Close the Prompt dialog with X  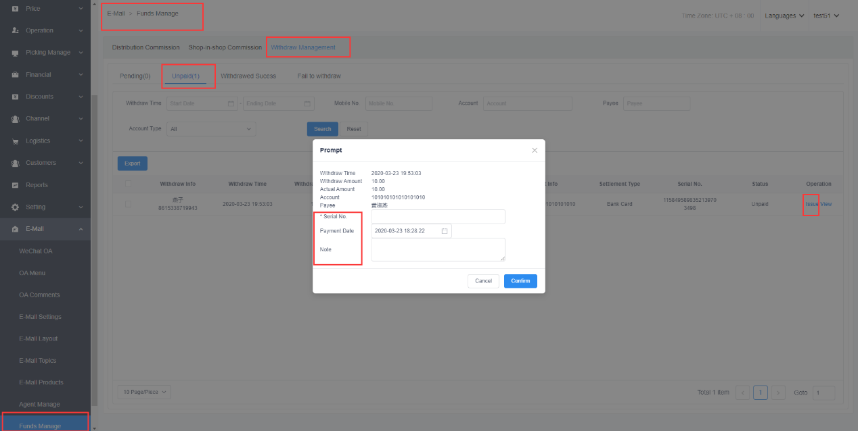(x=534, y=150)
